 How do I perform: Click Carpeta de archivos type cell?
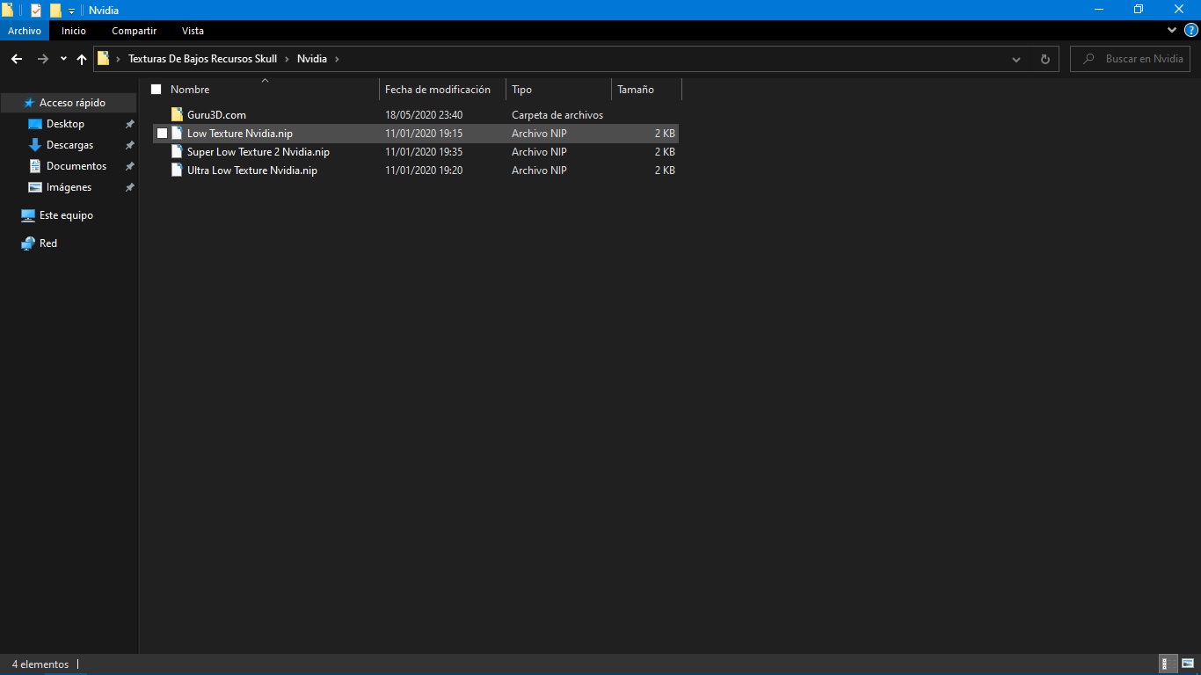557,115
